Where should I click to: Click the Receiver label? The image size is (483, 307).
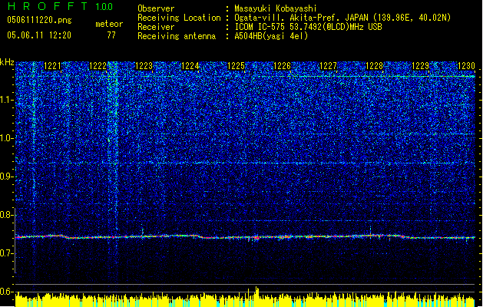pyautogui.click(x=156, y=27)
